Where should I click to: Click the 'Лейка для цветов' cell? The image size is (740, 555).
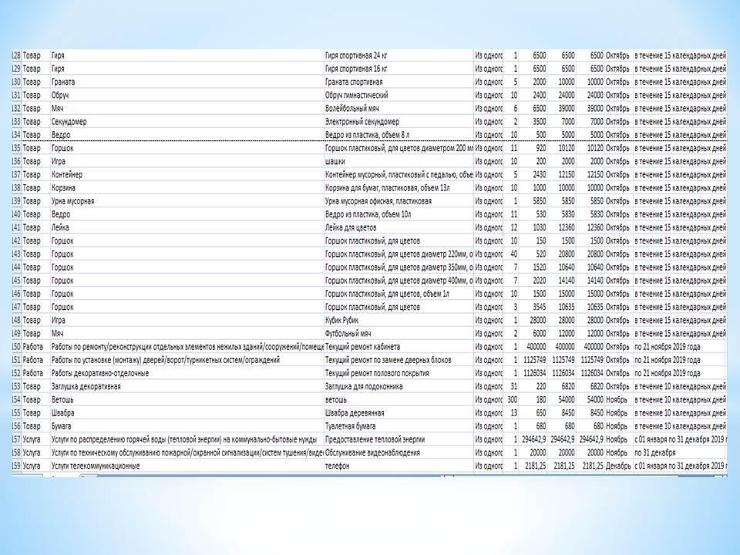[399, 227]
